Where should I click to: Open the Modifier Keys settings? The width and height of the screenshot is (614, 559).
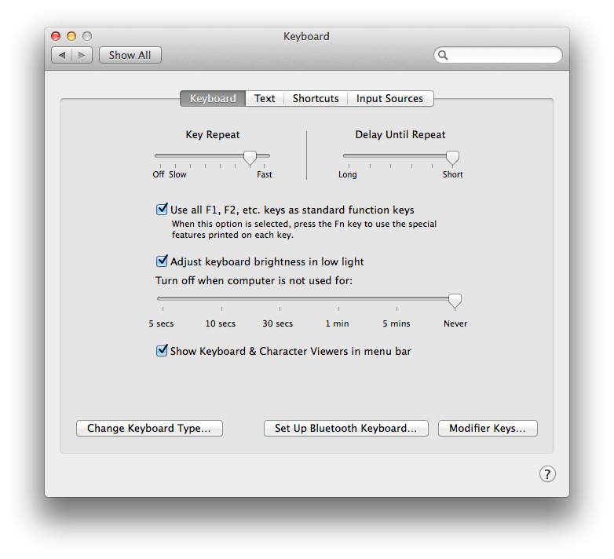coord(488,428)
